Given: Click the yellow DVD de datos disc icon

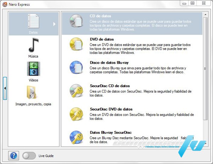Looking at the screenshot, I should click(76, 44).
